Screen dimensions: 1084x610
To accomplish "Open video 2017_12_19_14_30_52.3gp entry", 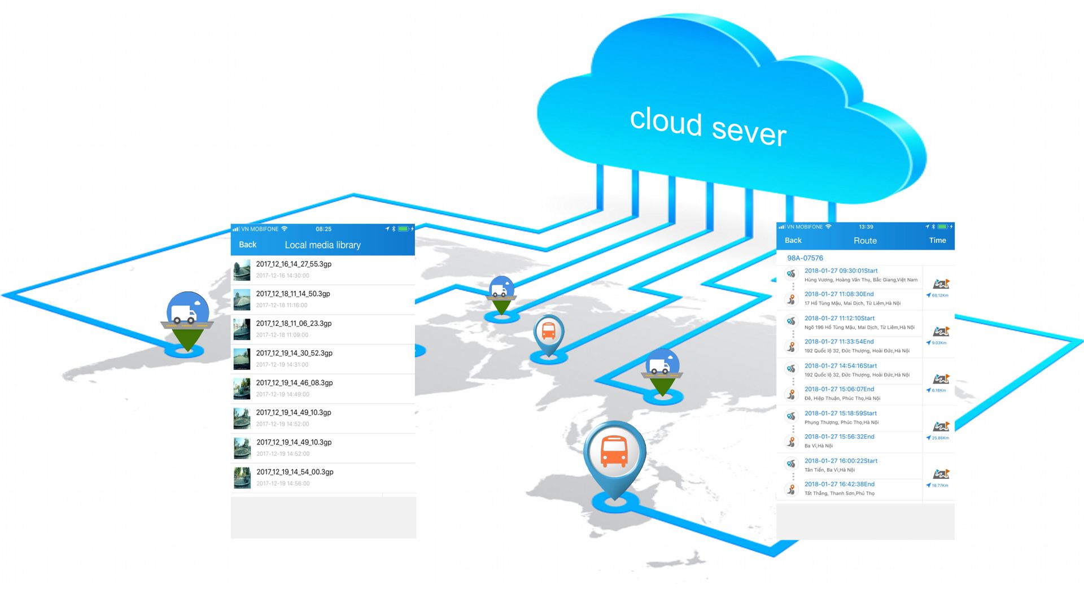I will point(294,354).
